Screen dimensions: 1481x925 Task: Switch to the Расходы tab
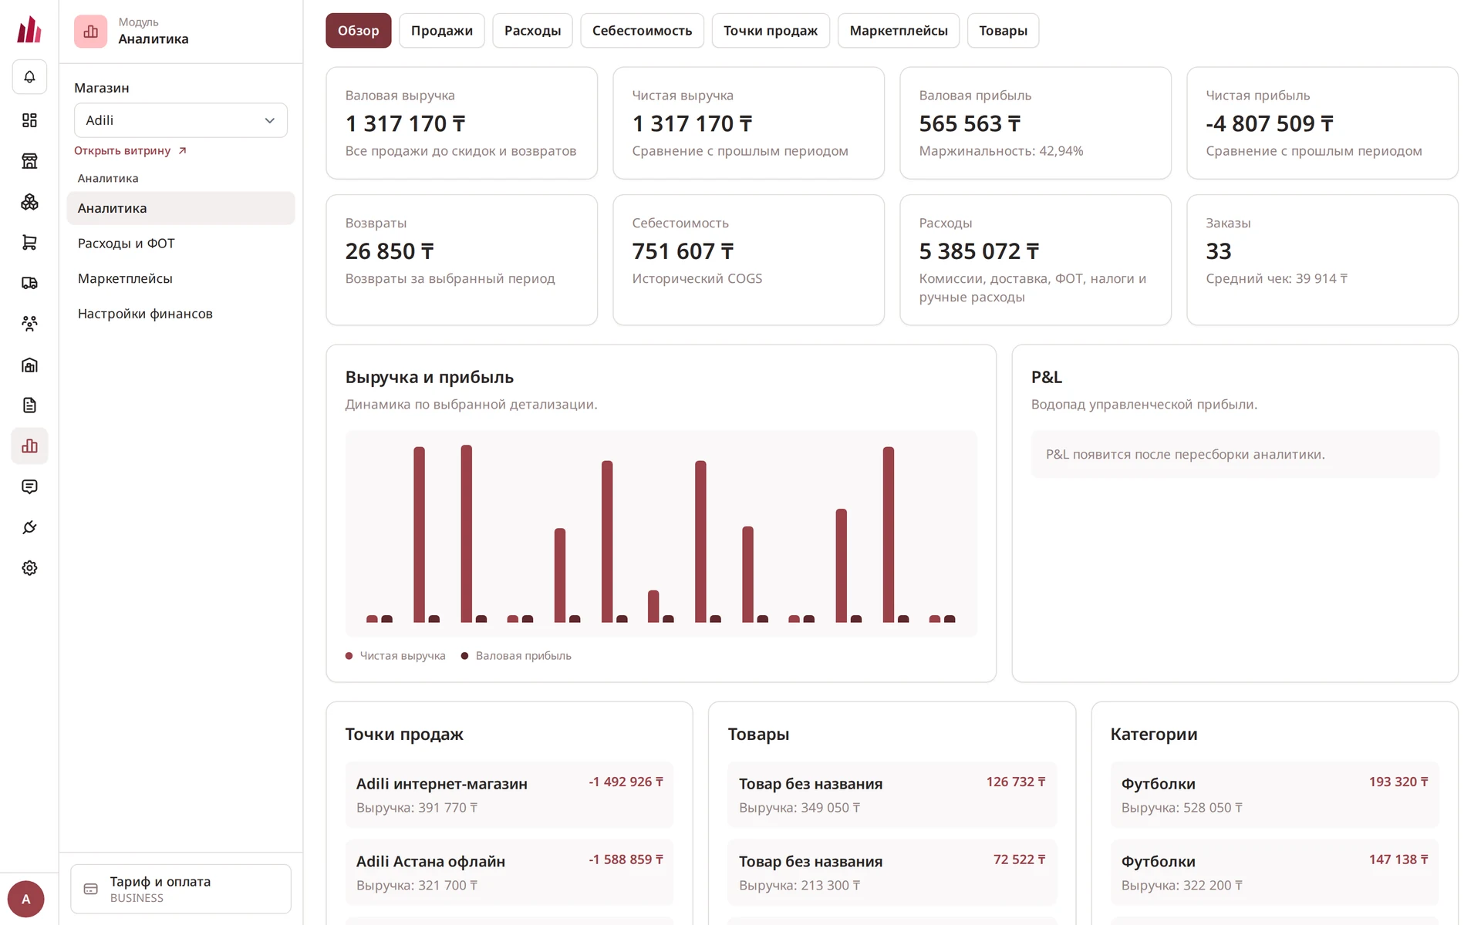(532, 31)
